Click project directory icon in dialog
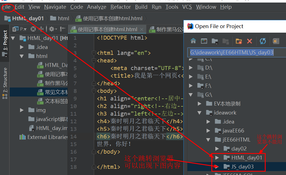Image resolution: width=286 pixels, height=175 pixels. (215, 41)
